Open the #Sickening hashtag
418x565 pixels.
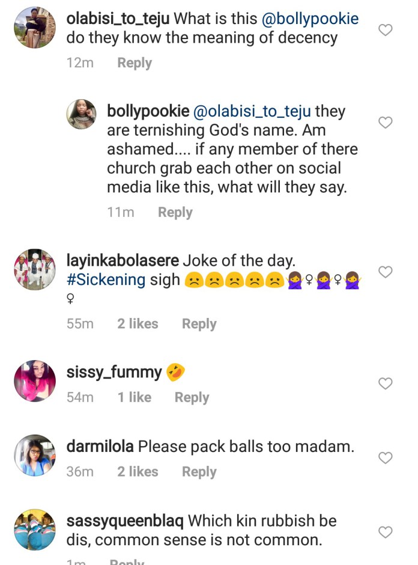106,280
